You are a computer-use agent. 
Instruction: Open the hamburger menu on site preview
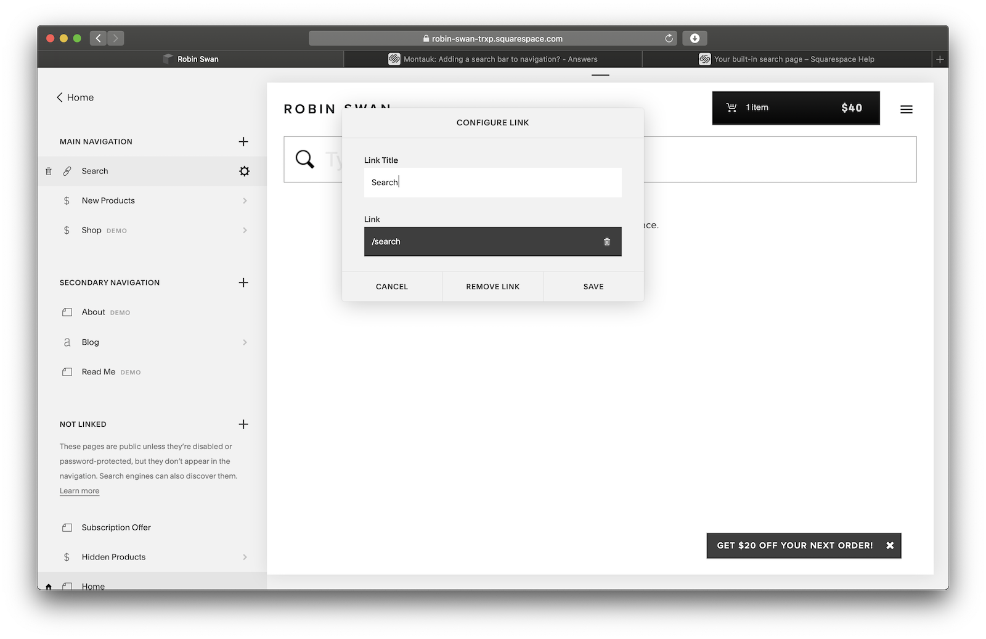click(906, 109)
